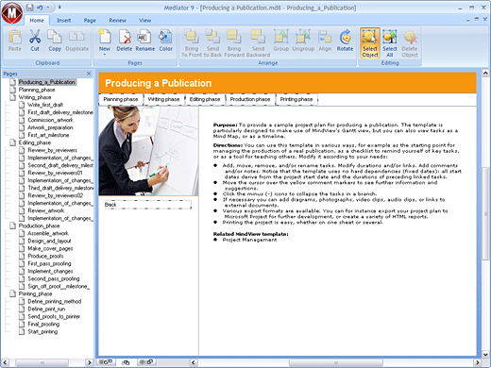Click the Ungroup objects icon
Viewport: 491px width, 368px height.
[x=303, y=37]
